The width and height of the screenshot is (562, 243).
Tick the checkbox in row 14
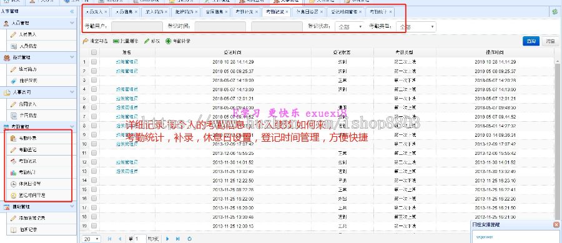[94, 181]
